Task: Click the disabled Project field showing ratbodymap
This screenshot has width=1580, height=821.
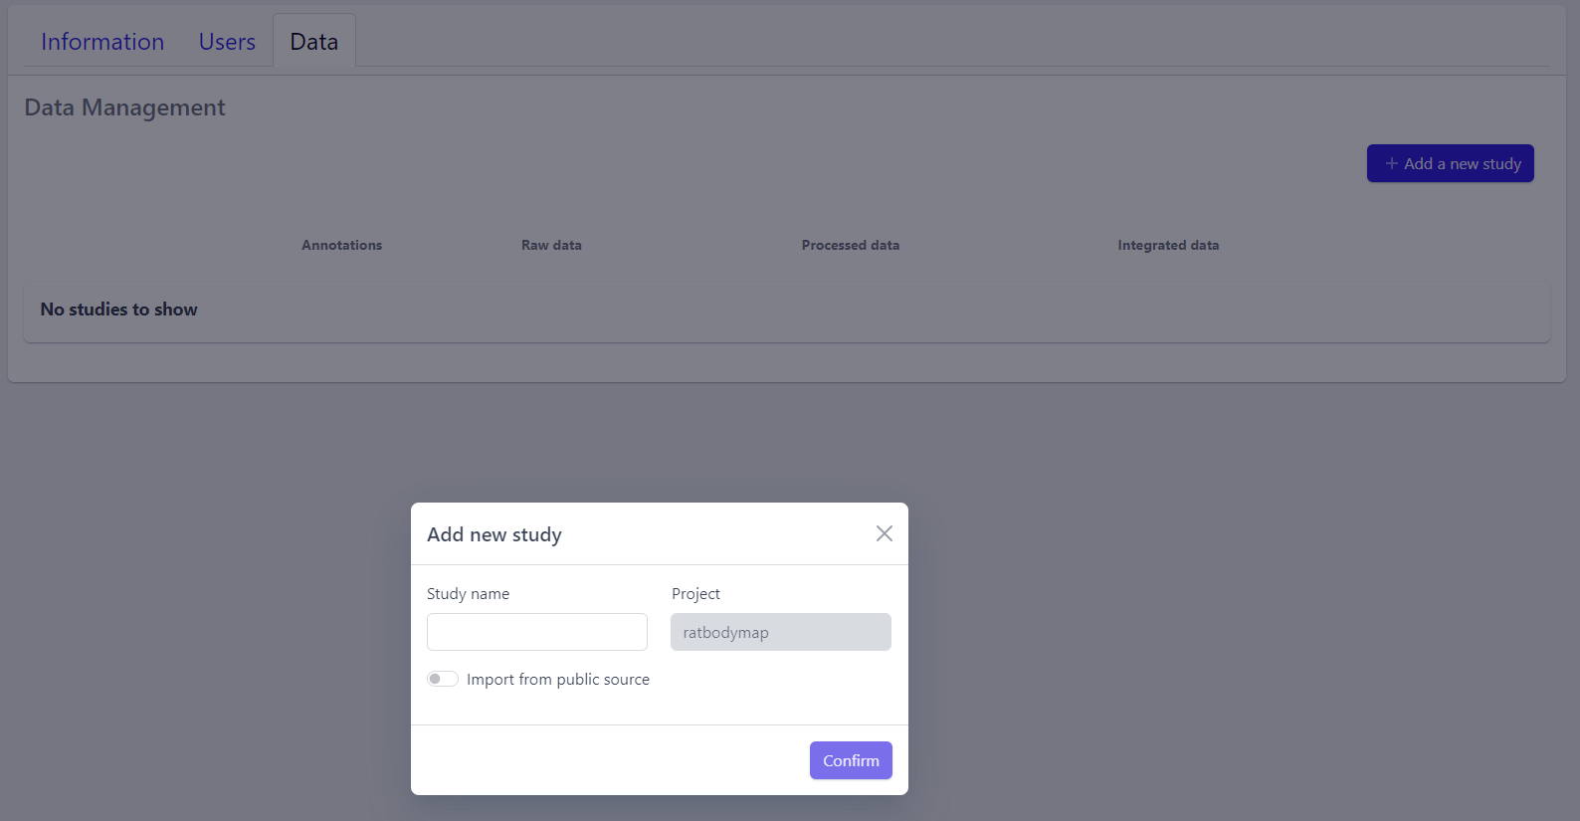Action: point(780,632)
